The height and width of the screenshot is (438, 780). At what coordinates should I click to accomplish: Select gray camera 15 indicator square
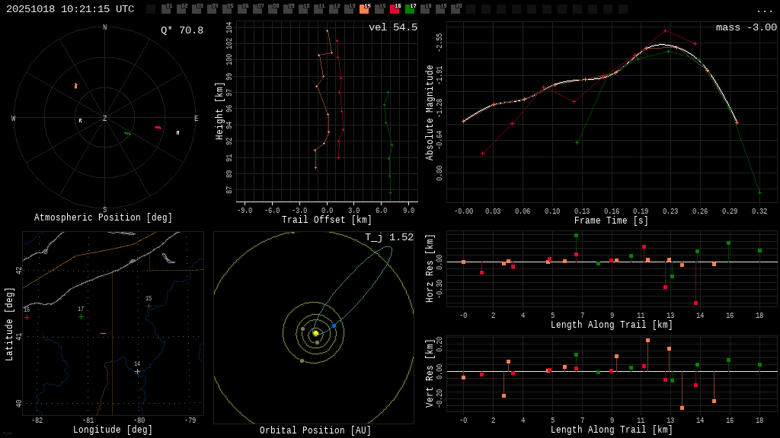point(379,9)
